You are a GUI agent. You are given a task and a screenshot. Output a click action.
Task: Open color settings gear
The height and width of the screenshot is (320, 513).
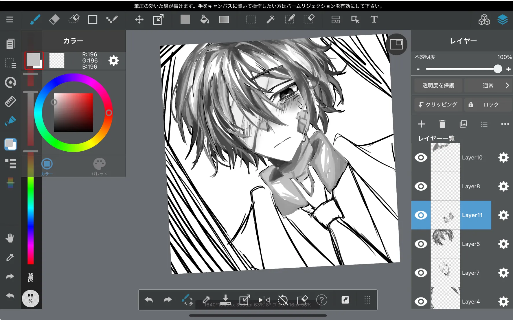pyautogui.click(x=114, y=60)
